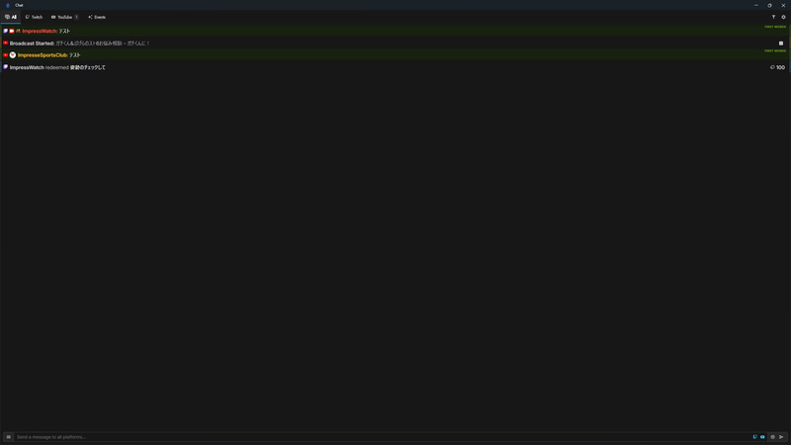791x445 pixels.
Task: Open the Events tab
Action: [x=97, y=17]
